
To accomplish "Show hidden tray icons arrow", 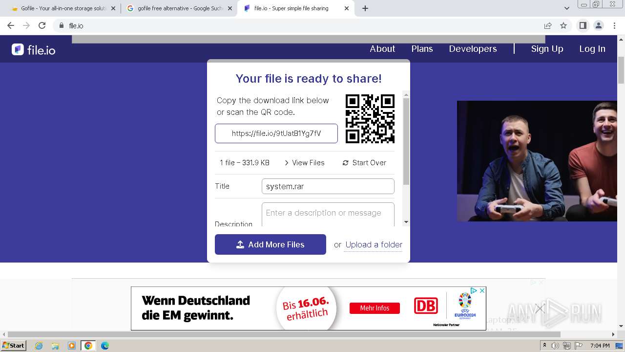I will point(544,346).
